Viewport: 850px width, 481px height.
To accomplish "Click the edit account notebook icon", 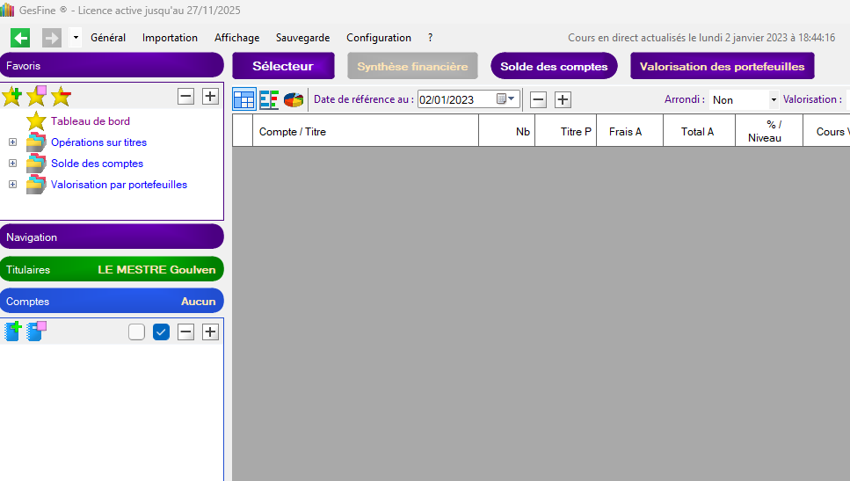I will 37,332.
